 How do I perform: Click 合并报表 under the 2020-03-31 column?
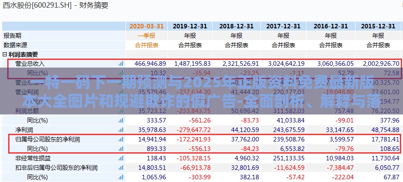tap(147, 45)
